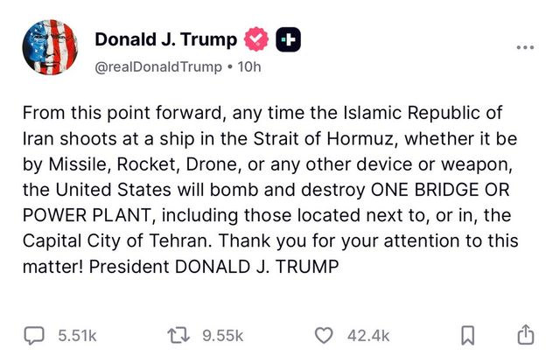View the 42.4k likes count
Screen dimensions: 560x363
tap(368, 336)
